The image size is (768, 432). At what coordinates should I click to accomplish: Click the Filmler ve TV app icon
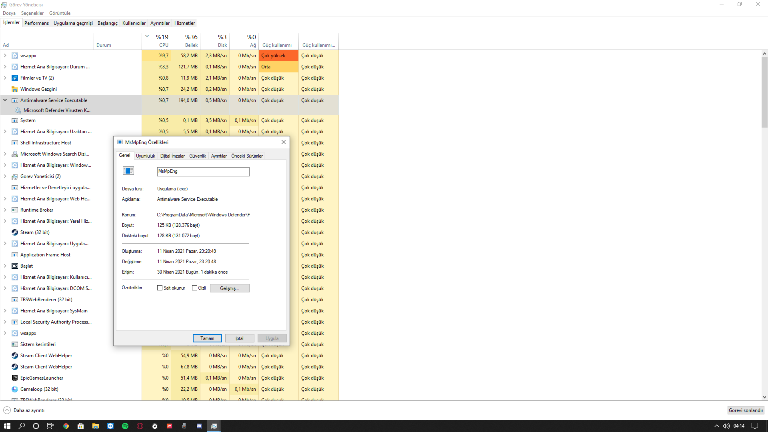[15, 78]
